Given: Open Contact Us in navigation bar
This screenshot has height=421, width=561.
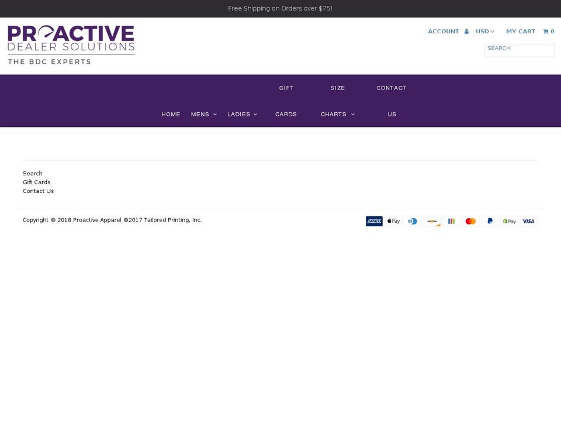Looking at the screenshot, I should (x=392, y=101).
